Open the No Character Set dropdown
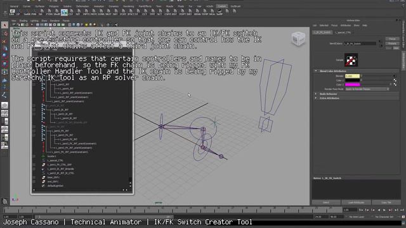This screenshot has height=228, width=406. 385,217
